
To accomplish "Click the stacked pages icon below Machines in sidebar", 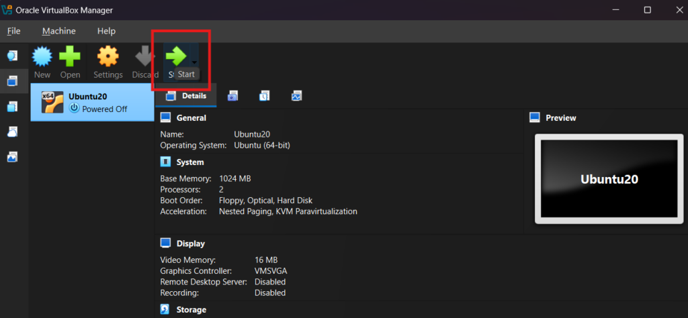I will (13, 107).
